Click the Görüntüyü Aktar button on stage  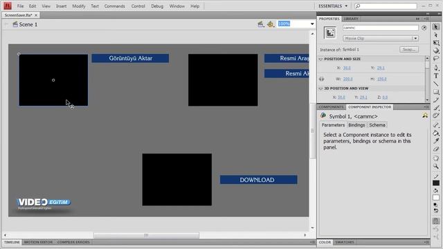coord(130,58)
